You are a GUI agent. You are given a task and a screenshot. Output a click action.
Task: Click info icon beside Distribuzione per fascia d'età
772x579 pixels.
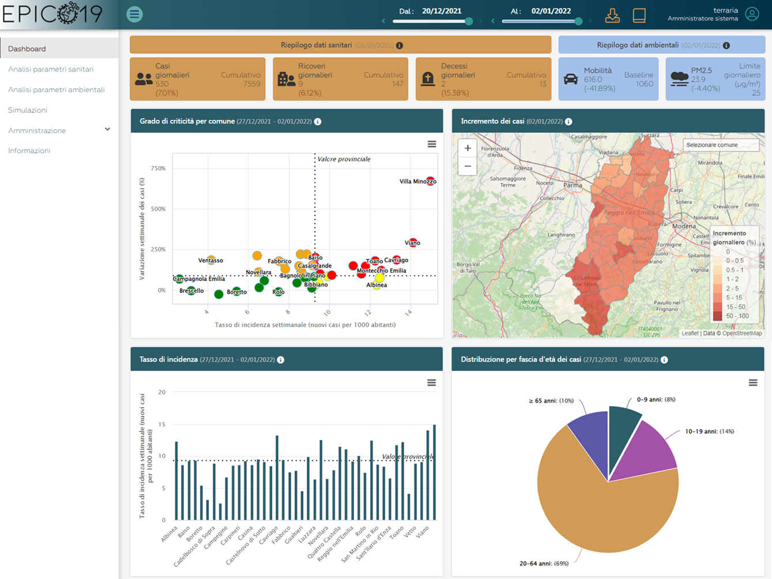(664, 360)
